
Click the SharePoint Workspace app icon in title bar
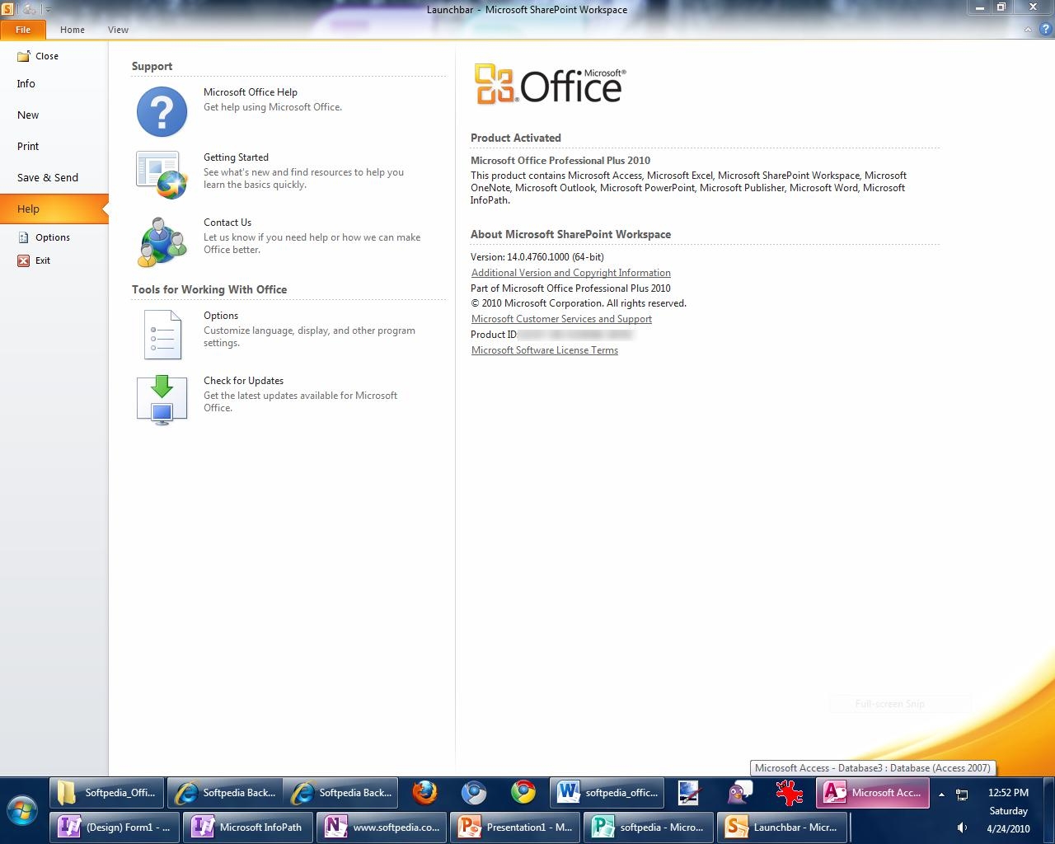tap(7, 9)
